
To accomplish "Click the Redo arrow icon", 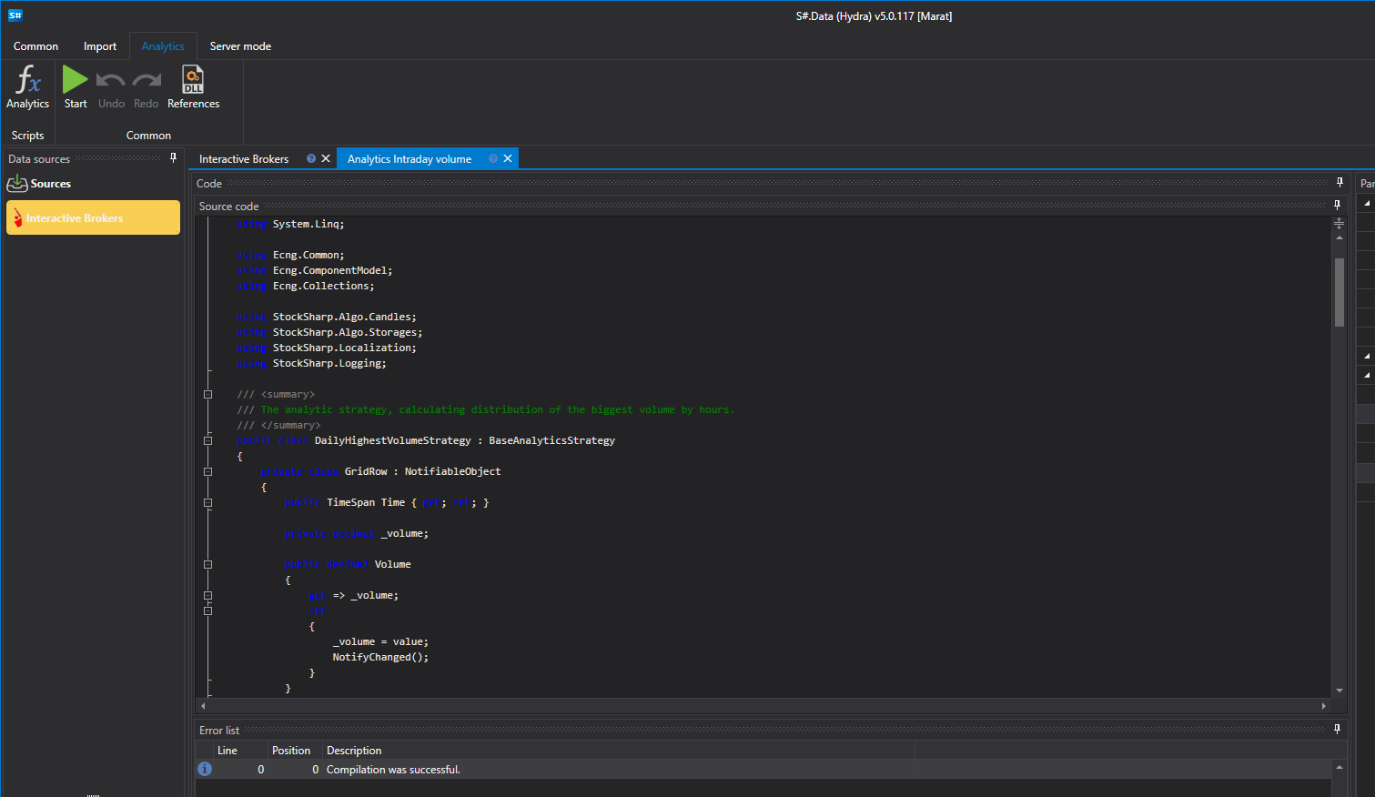I will click(147, 81).
